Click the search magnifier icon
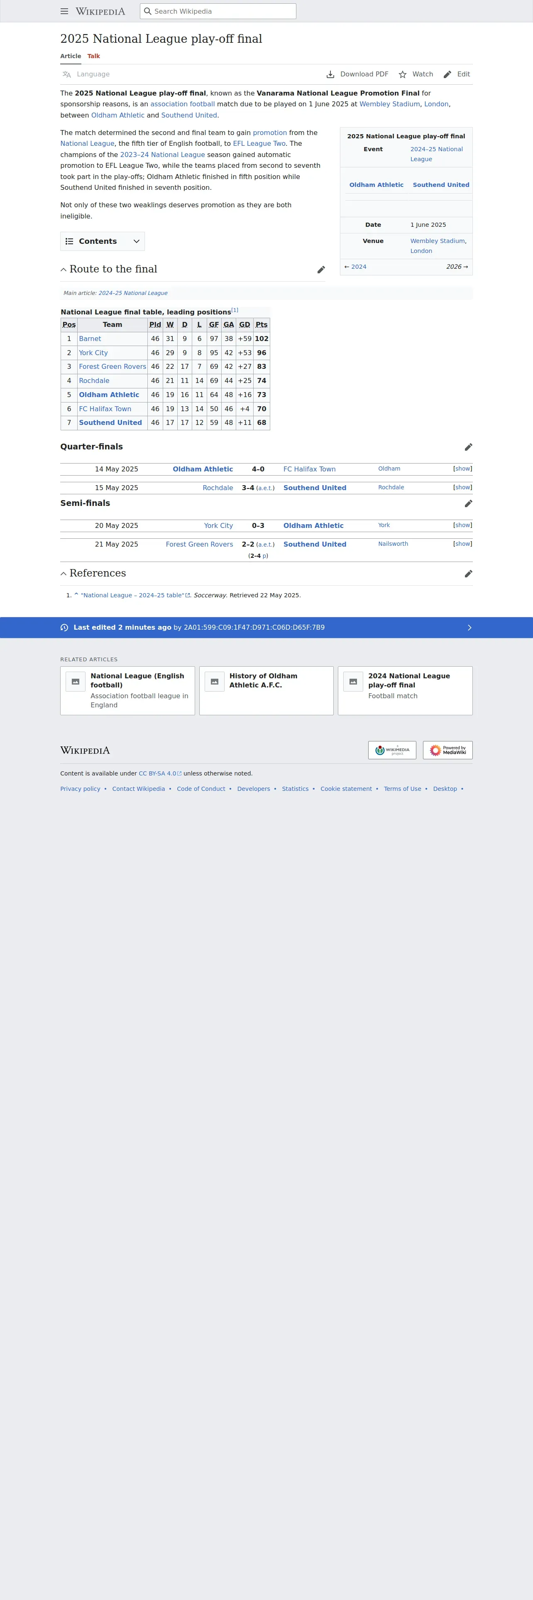 point(148,11)
